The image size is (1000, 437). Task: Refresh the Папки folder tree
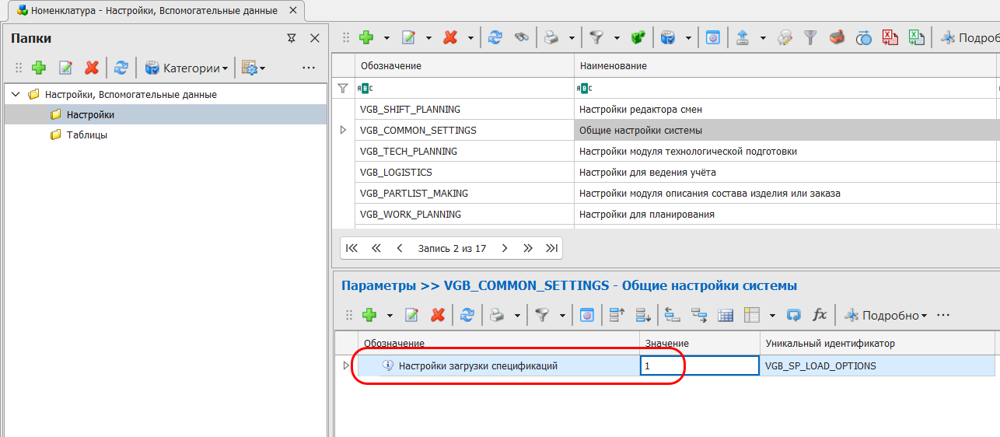pos(121,68)
